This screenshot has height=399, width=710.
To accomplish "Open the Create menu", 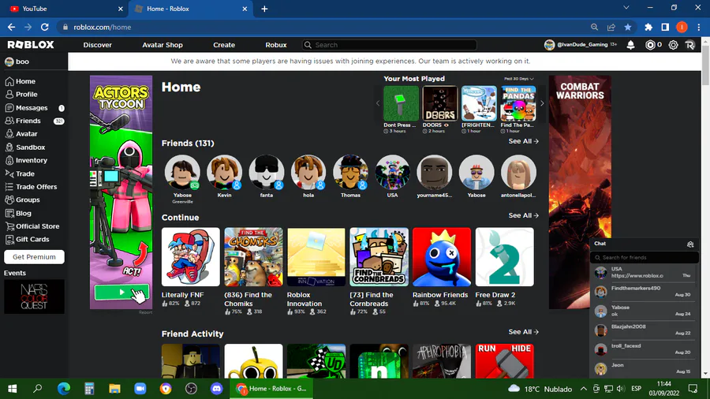I will coord(224,45).
